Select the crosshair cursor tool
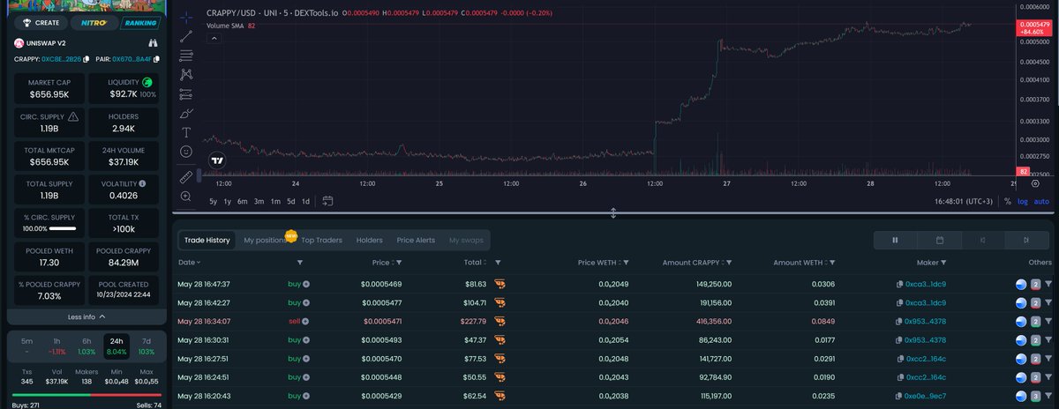 185,18
